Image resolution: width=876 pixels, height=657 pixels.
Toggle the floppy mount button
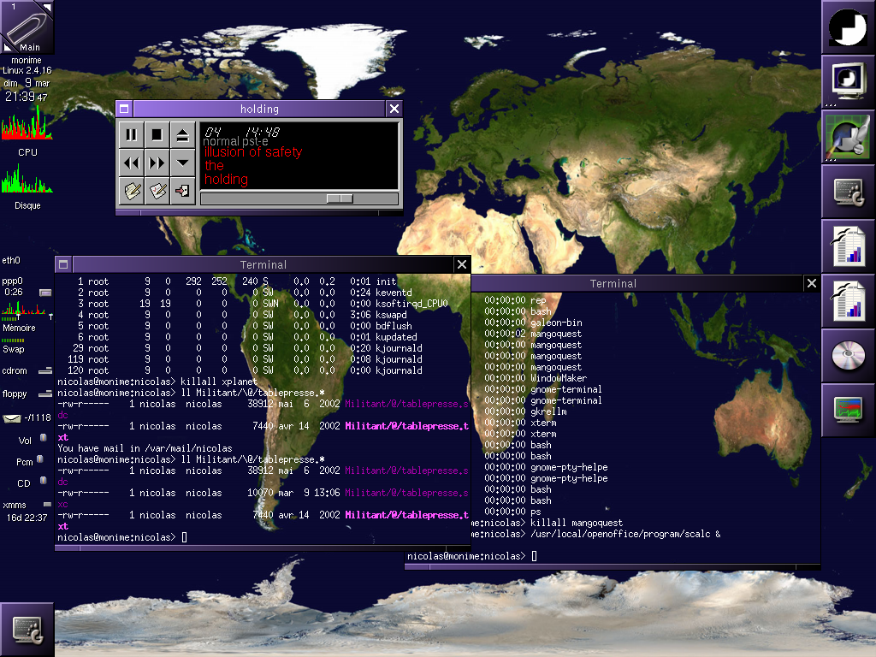coord(44,394)
